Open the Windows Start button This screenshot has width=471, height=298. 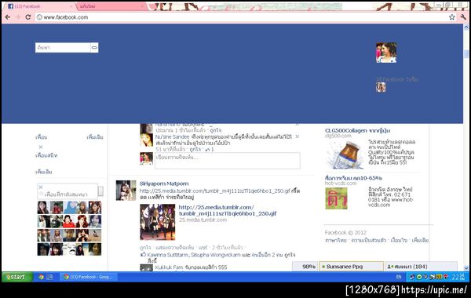pos(17,277)
